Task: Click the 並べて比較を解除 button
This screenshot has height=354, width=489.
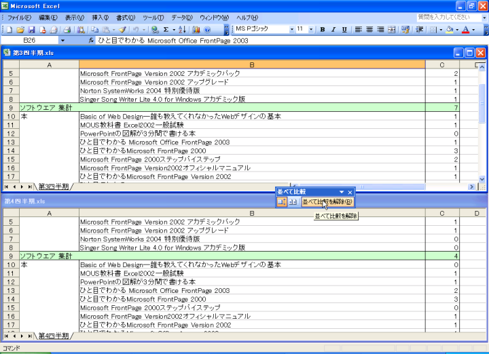Action: [327, 201]
